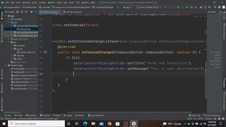Open the Tools menu

click(x=71, y=2)
